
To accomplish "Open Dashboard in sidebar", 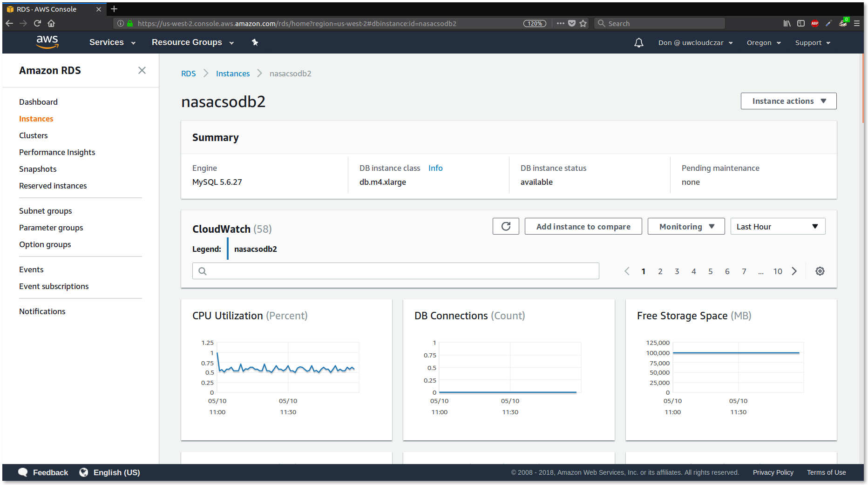I will 38,102.
